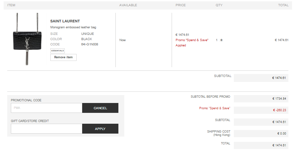Focus the gift card/store credit field
294x153 pixels.
[x=46, y=129]
